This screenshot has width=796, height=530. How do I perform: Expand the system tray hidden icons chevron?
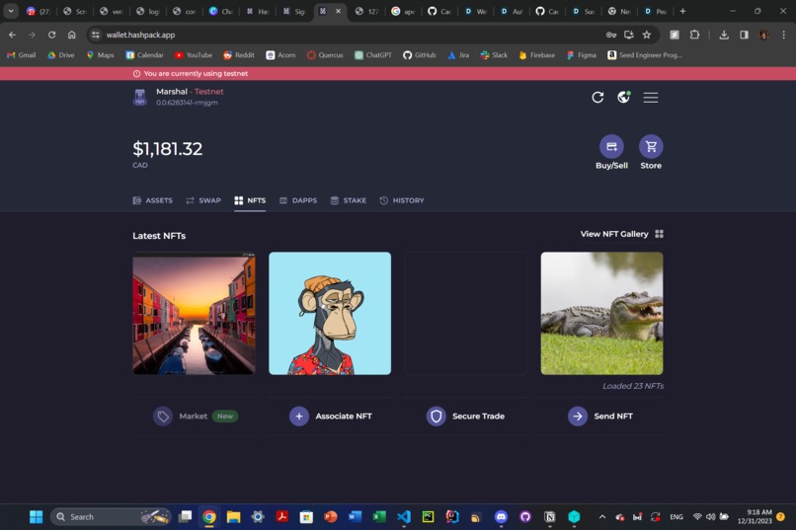coord(602,517)
